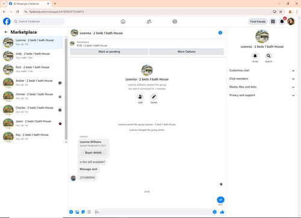This screenshot has height=218, width=301.
Task: Click scrollbar down arrow in chat list
Action: [66, 142]
